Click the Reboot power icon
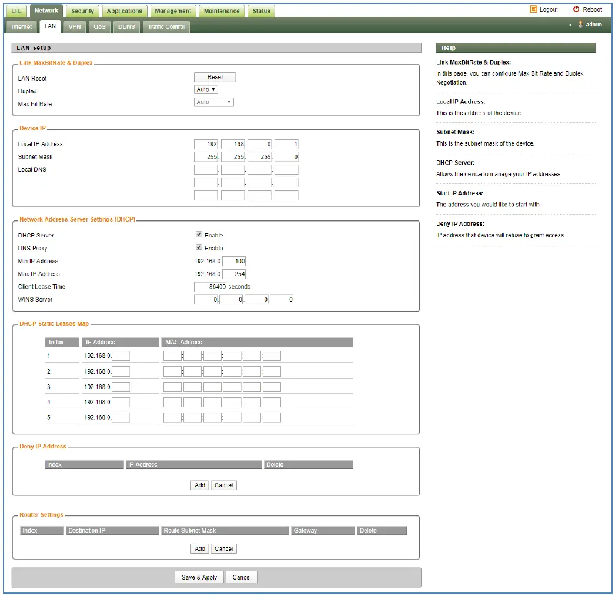This screenshot has width=615, height=596. click(576, 9)
